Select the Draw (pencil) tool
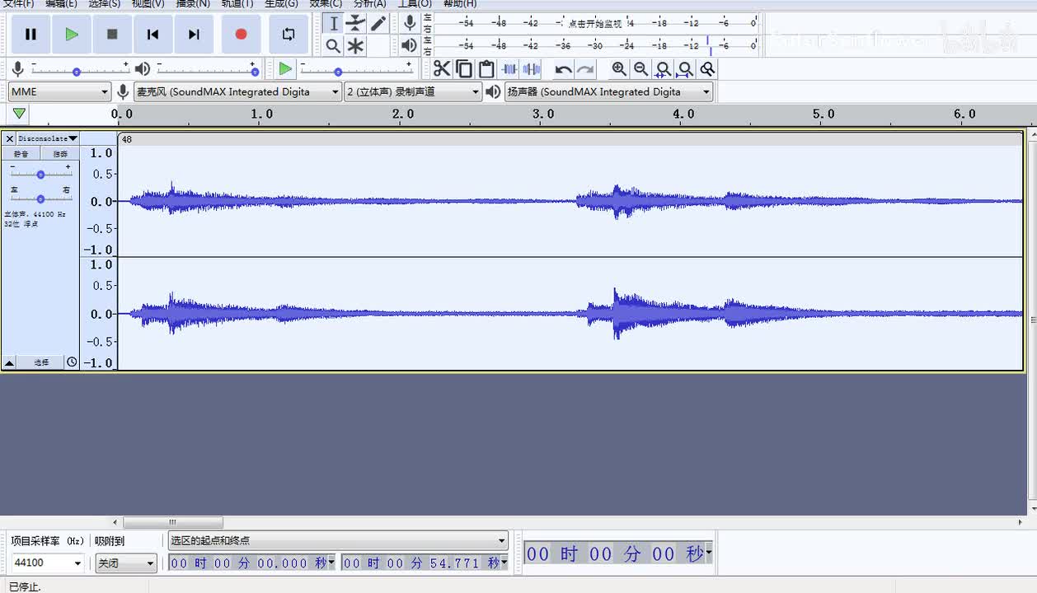 click(378, 23)
